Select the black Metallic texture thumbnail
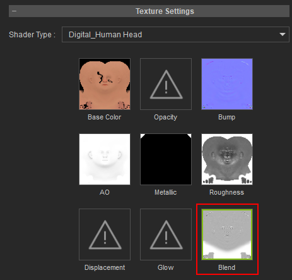The width and height of the screenshot is (292, 280). pos(166,159)
